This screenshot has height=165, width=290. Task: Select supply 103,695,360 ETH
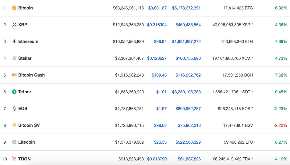point(237,42)
